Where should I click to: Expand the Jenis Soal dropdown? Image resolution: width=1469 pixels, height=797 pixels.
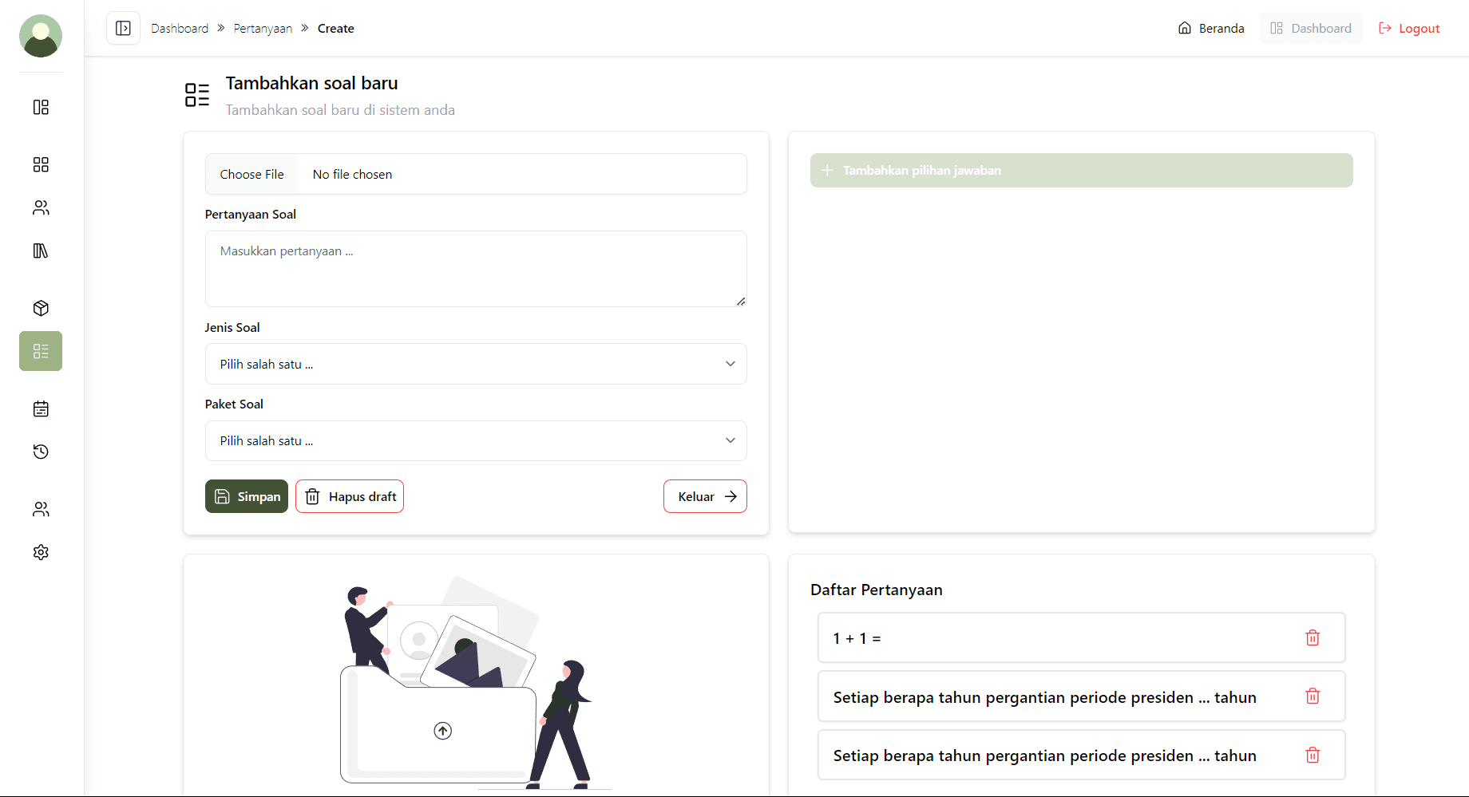click(476, 364)
